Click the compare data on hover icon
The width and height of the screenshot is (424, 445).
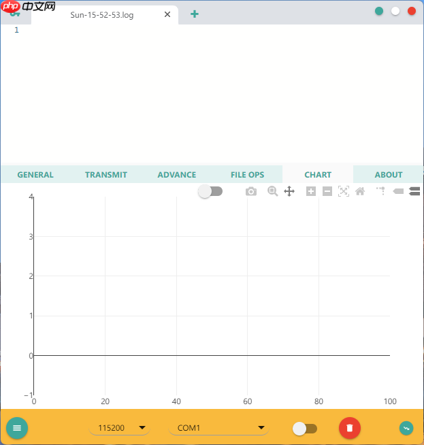(x=414, y=192)
